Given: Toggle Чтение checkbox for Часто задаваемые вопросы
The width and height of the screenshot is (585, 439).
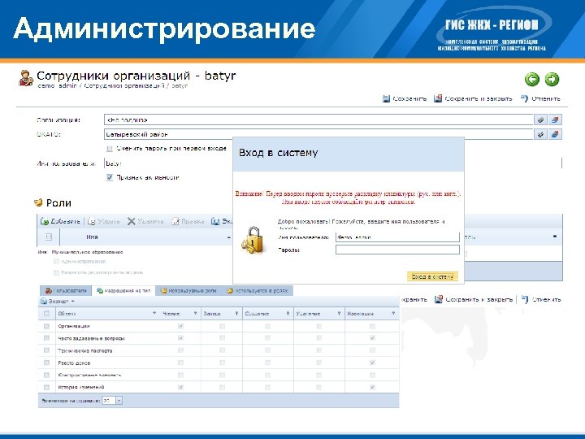Looking at the screenshot, I should point(180,338).
